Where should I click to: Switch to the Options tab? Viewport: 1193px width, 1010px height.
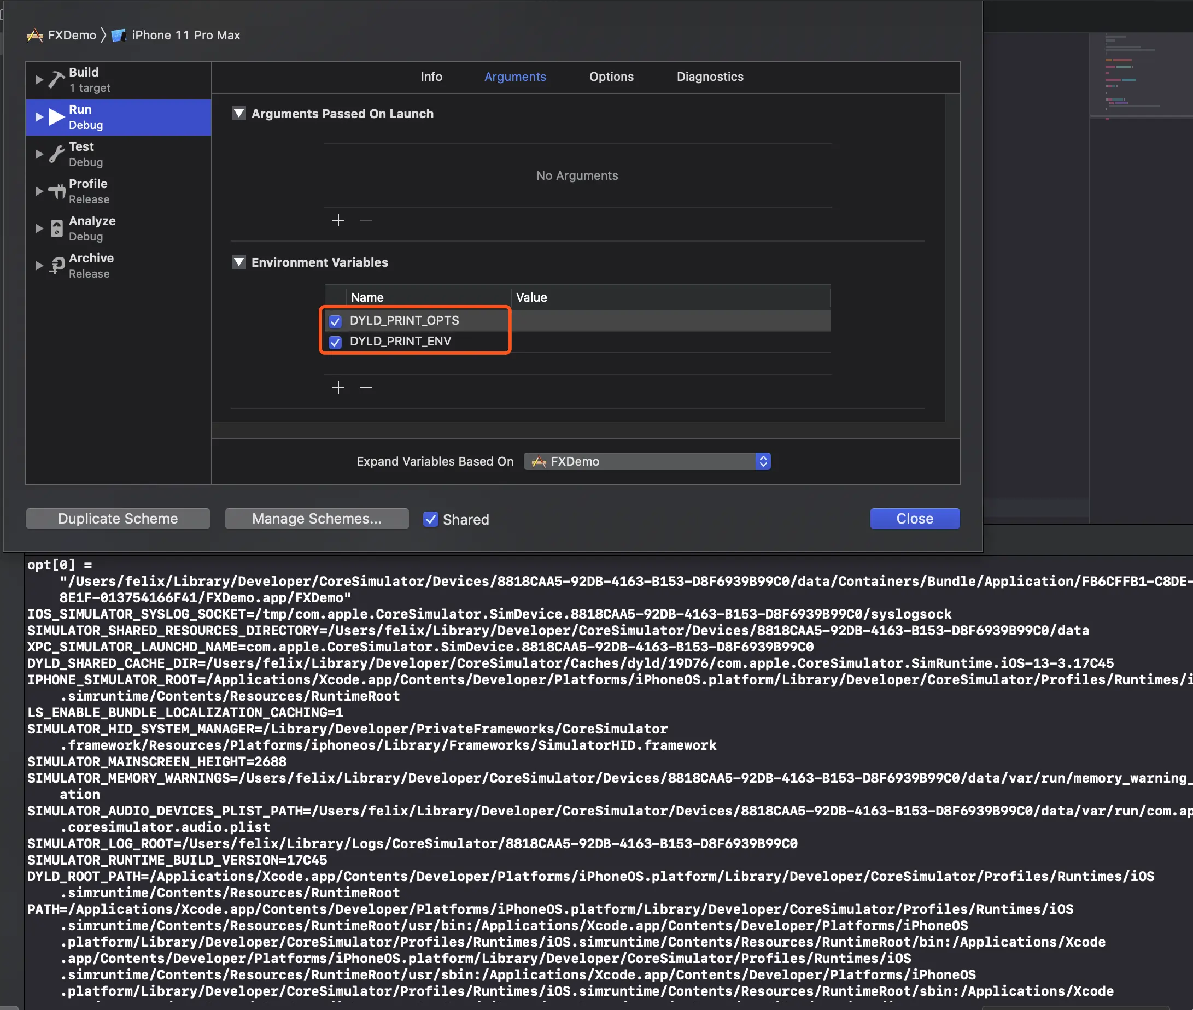[611, 77]
